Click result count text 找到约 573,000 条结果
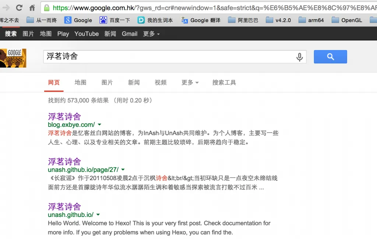Viewport: 377px width, 239px height. tap(78, 100)
